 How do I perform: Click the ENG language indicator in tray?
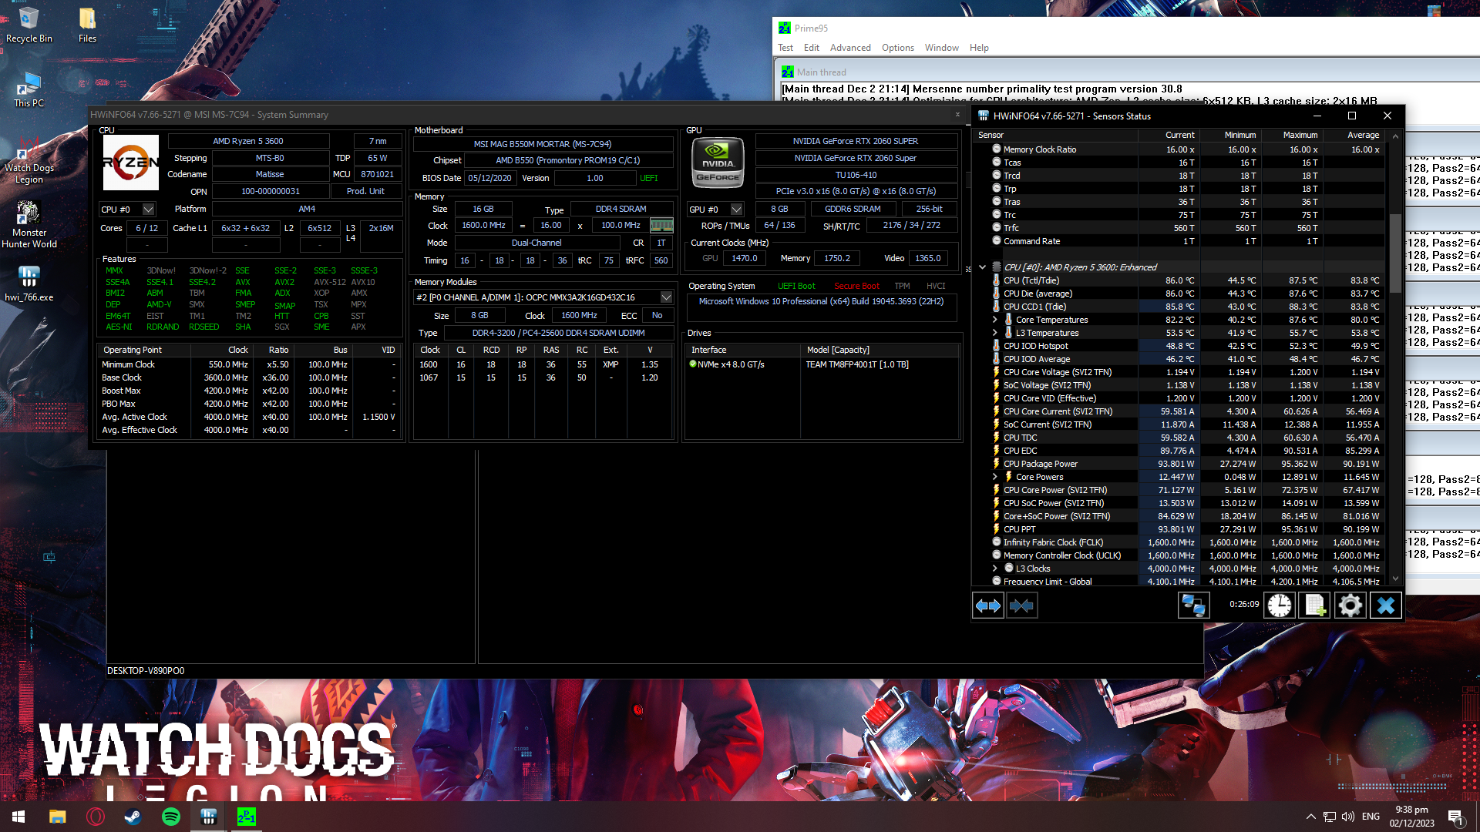pos(1371,817)
